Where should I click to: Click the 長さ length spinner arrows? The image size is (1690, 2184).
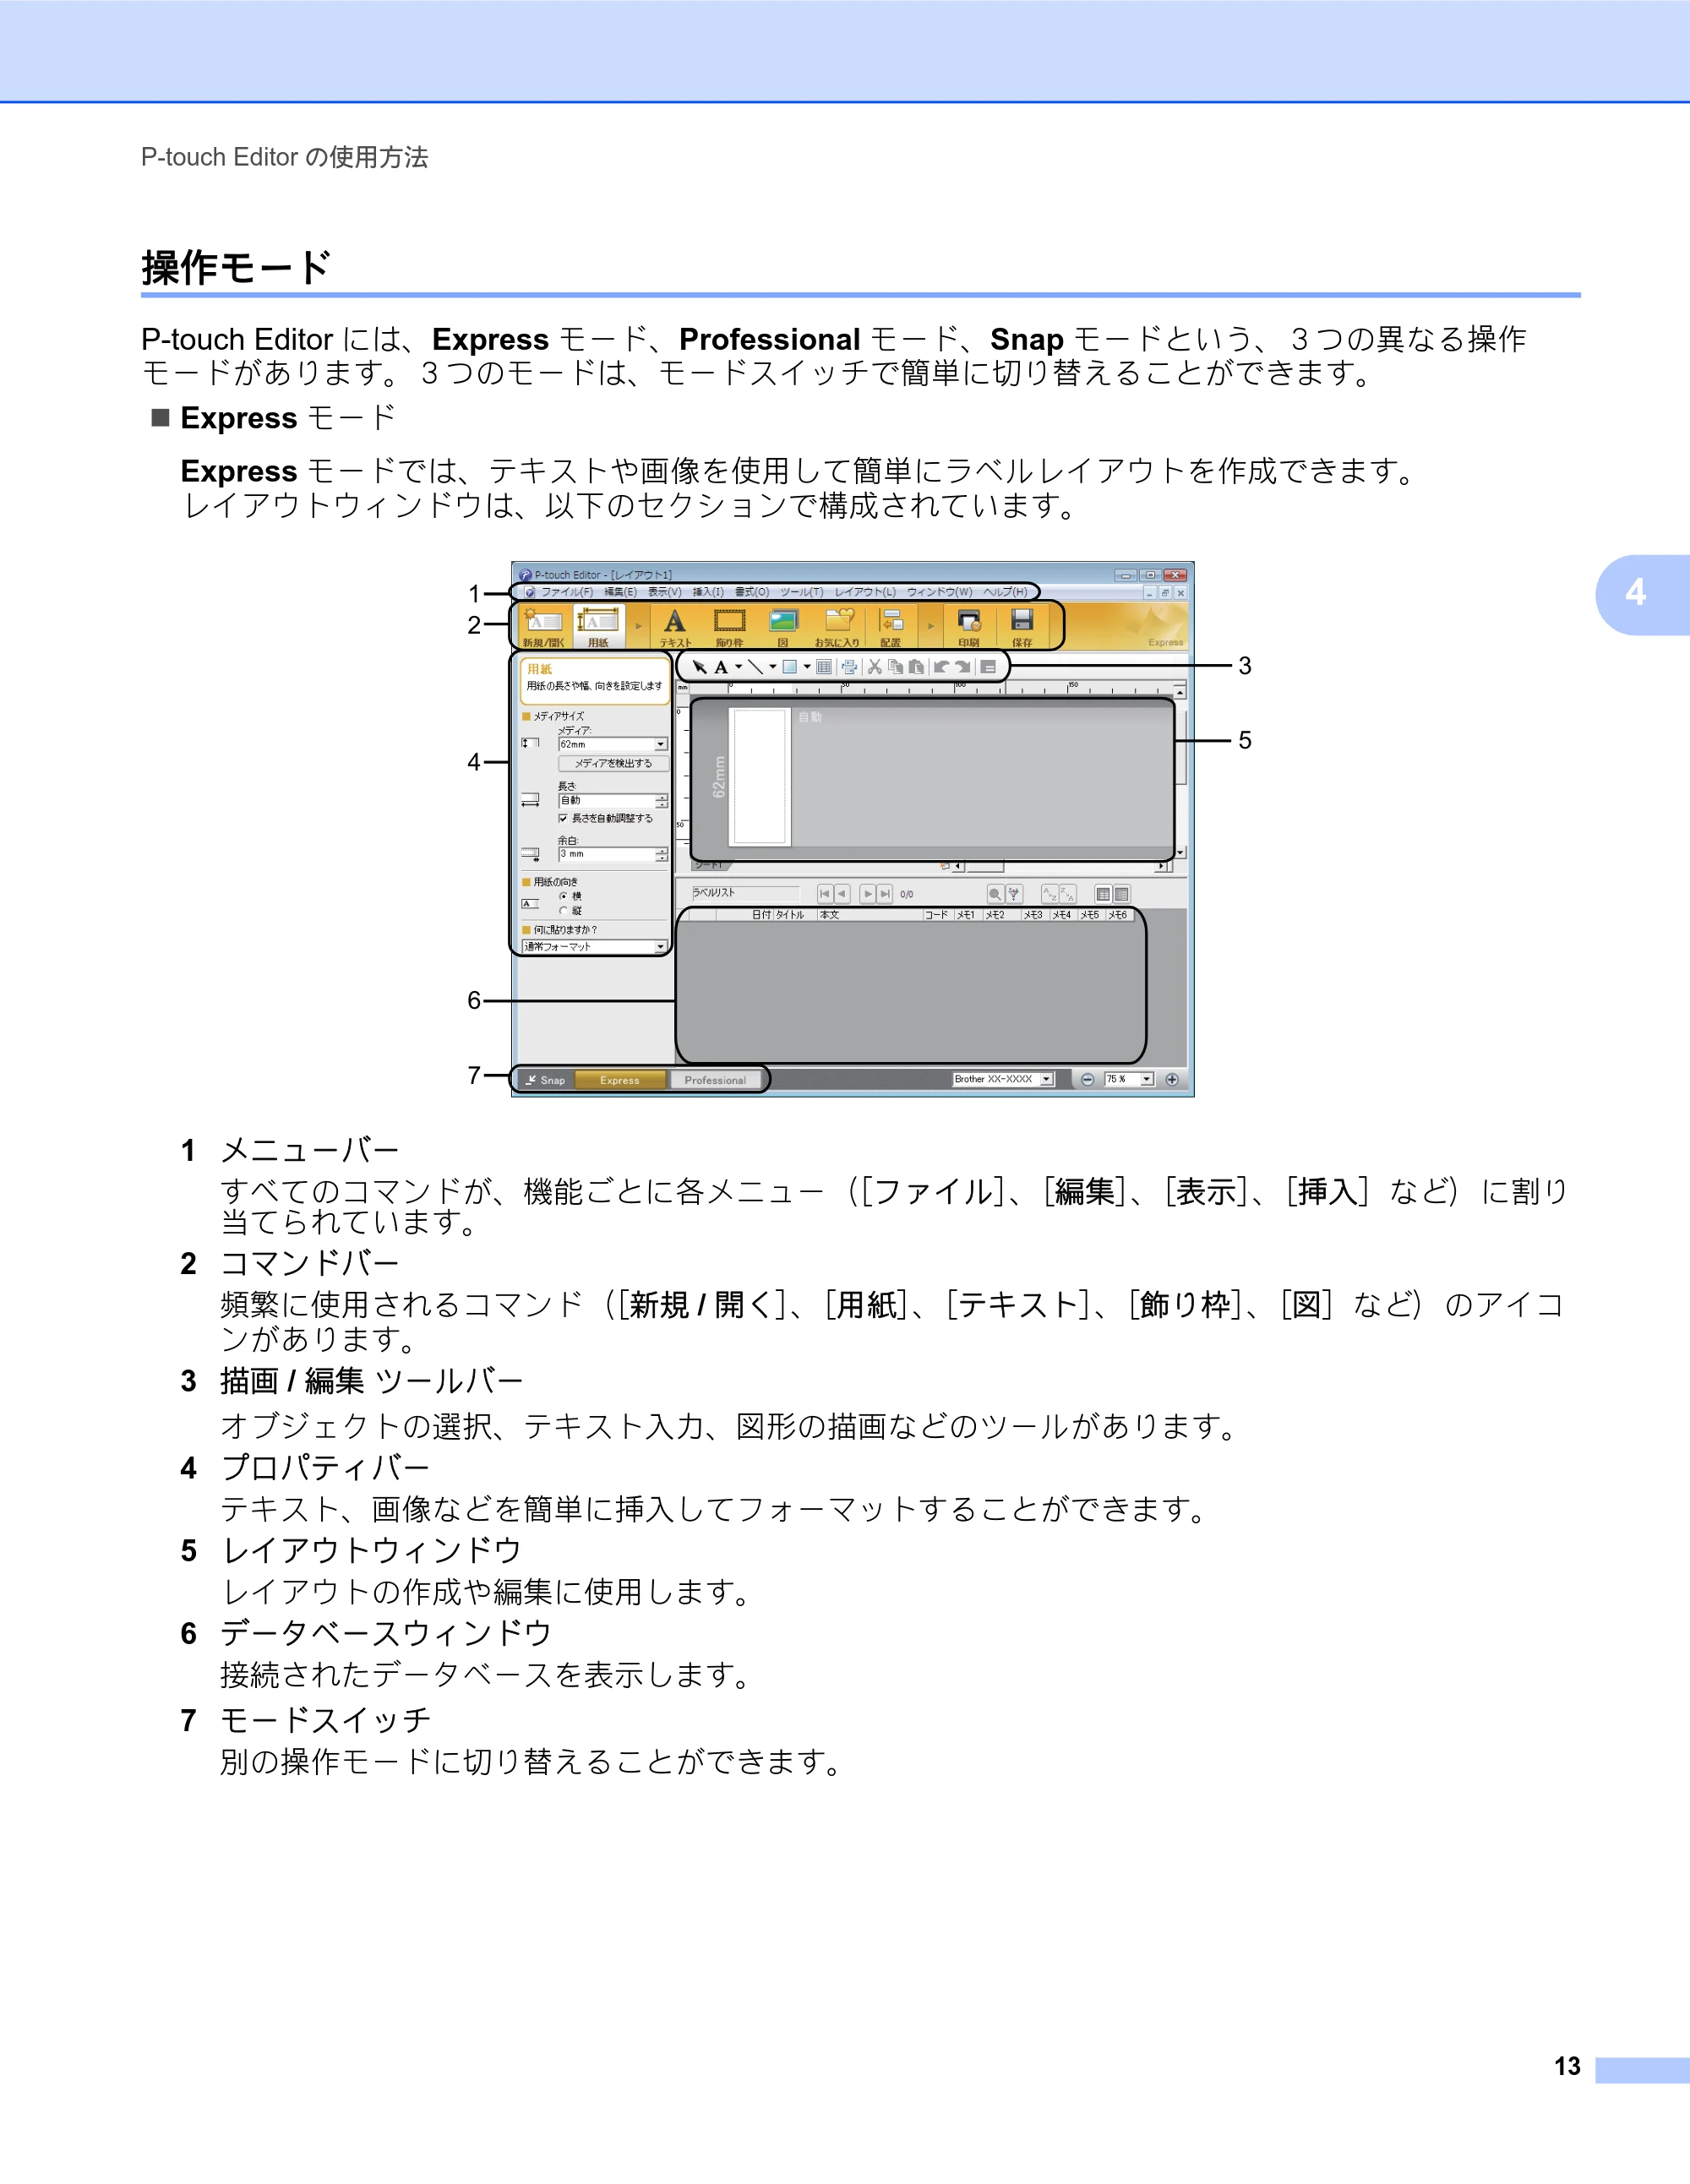[662, 800]
